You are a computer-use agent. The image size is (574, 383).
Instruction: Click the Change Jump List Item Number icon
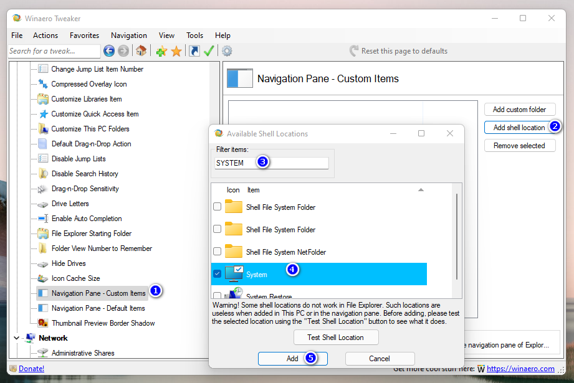tap(43, 69)
